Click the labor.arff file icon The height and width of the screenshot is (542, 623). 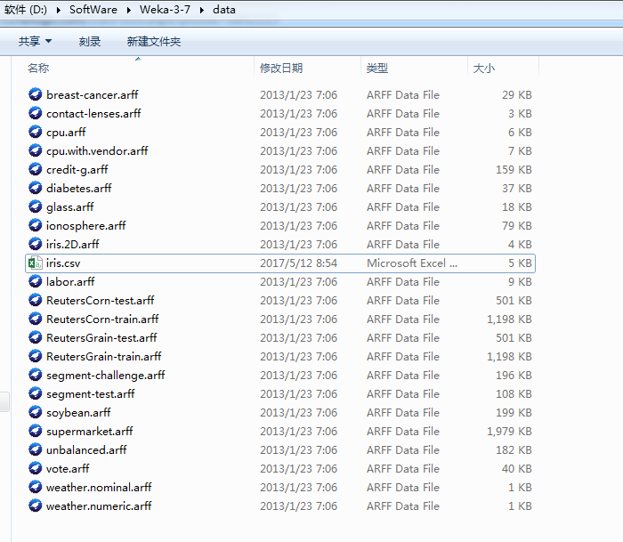pos(36,281)
